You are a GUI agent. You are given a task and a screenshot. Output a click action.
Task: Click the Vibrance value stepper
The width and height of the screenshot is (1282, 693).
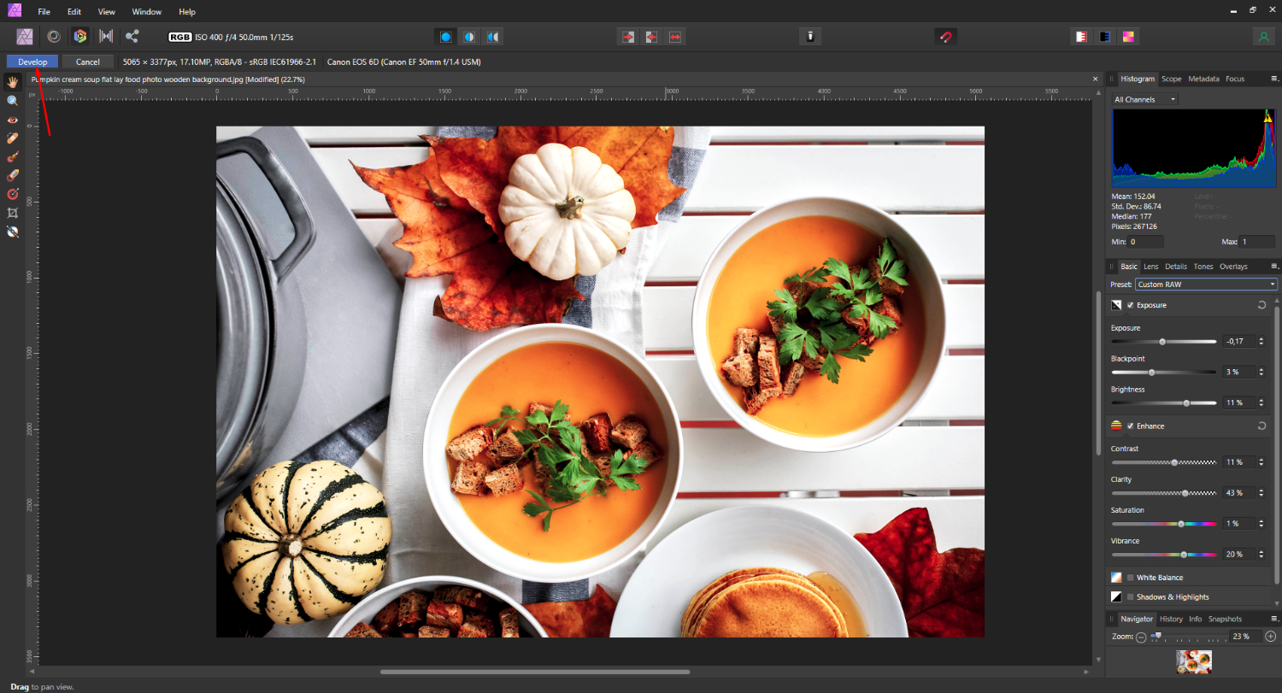[x=1262, y=555]
